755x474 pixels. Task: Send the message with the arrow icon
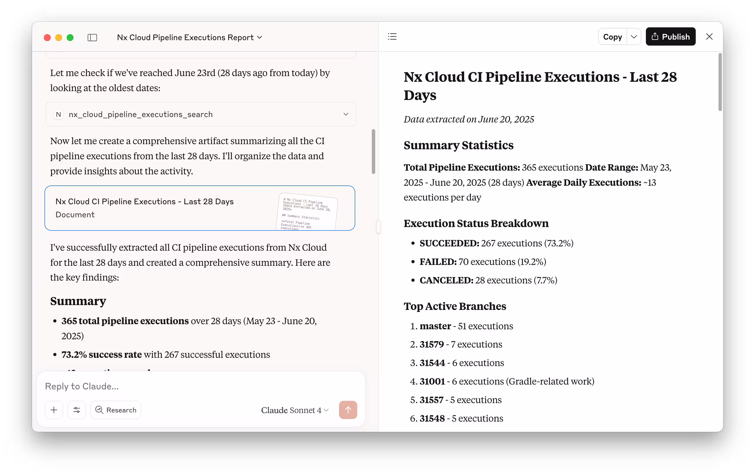click(x=348, y=410)
